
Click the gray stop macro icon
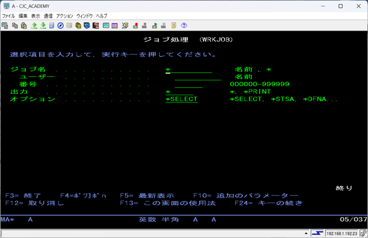pos(144,25)
